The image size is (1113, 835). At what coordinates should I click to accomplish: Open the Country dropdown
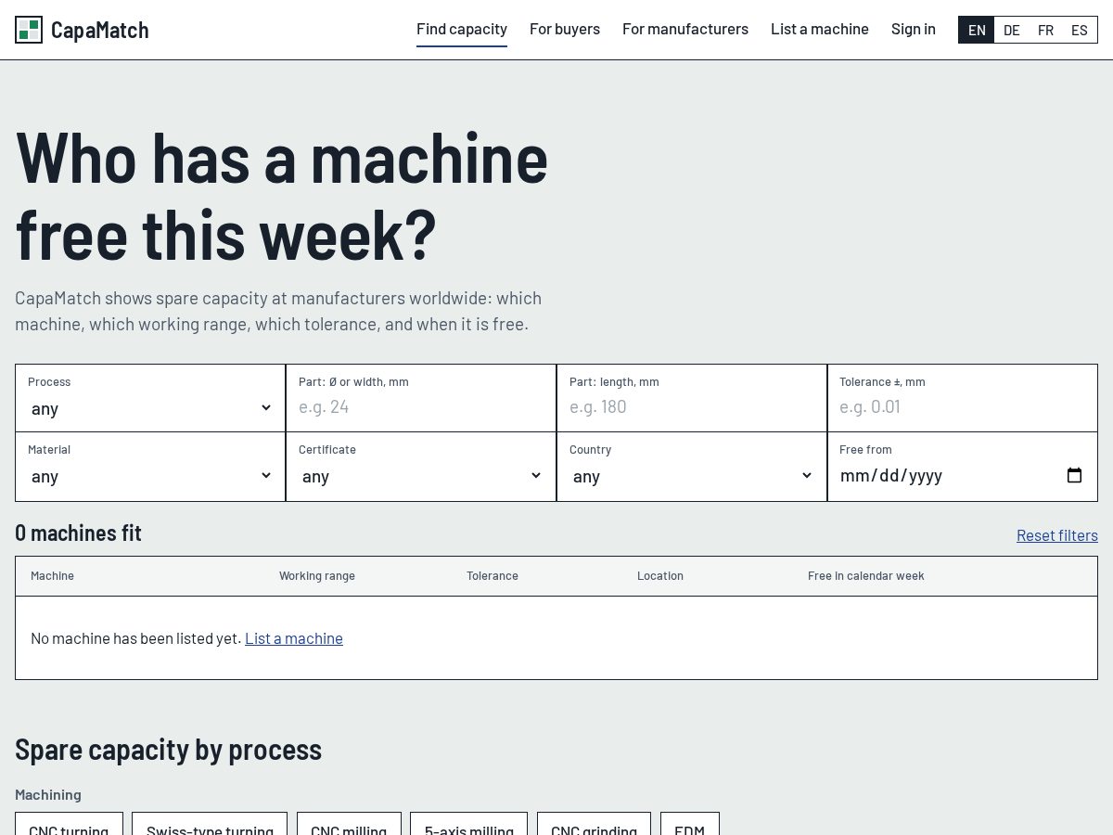coord(692,476)
